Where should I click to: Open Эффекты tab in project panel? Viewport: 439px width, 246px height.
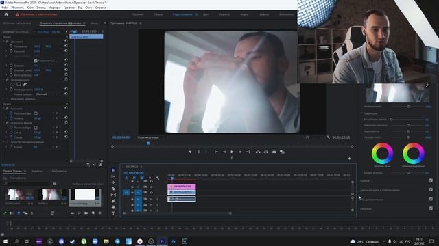[36, 171]
